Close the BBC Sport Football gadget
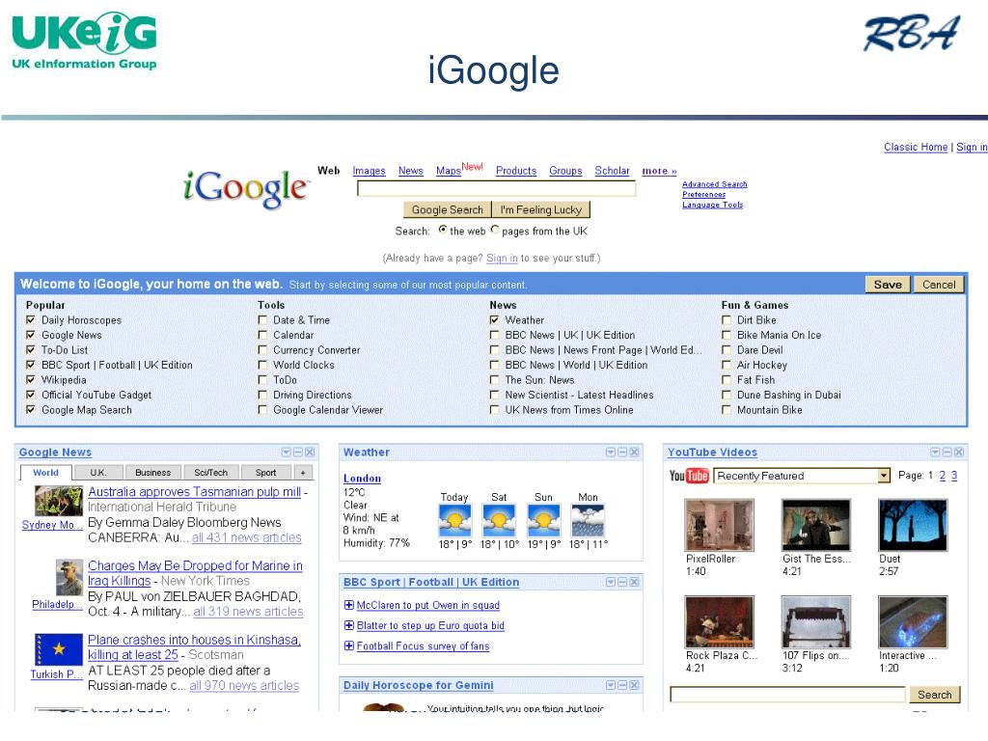The width and height of the screenshot is (988, 741). 634,582
